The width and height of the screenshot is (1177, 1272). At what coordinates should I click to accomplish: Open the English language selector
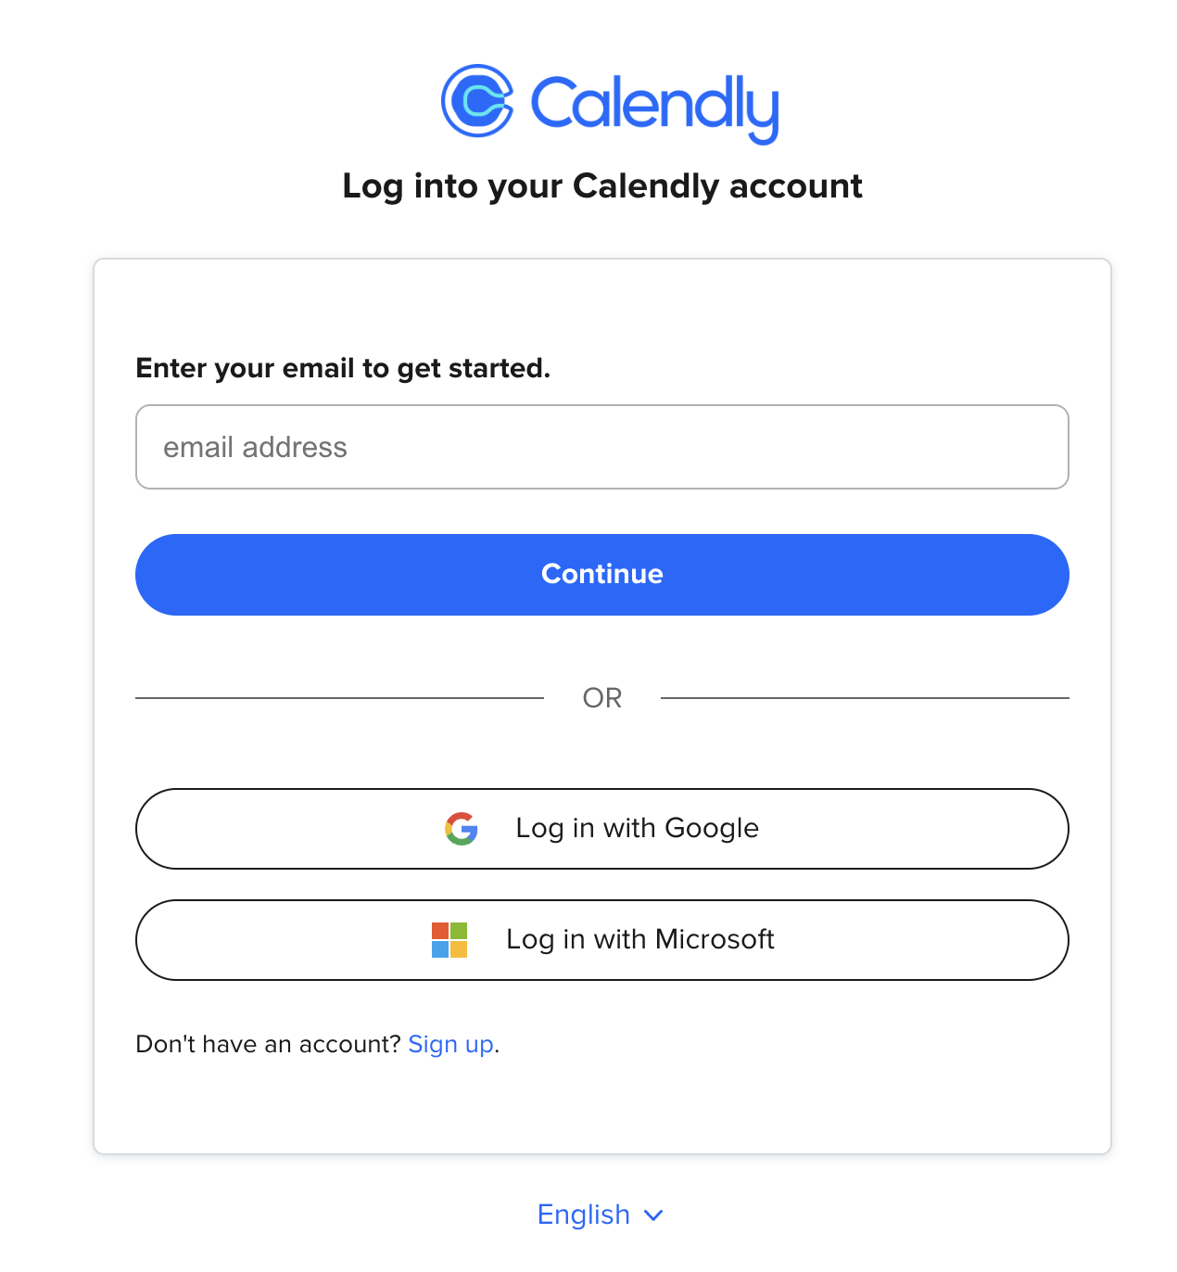coord(601,1215)
